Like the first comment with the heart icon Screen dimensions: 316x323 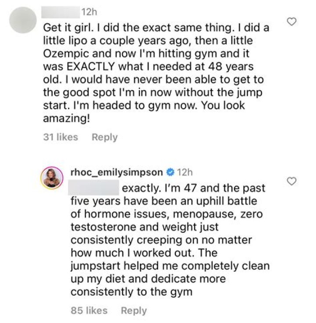[291, 21]
